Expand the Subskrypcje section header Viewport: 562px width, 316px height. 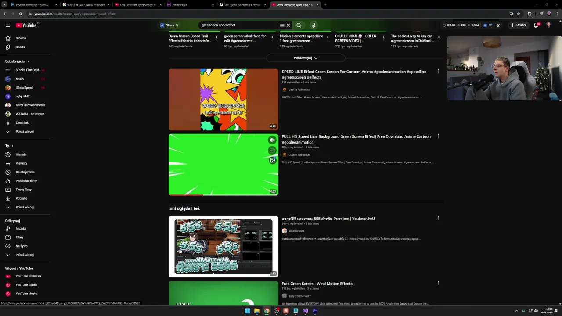[x=17, y=61]
